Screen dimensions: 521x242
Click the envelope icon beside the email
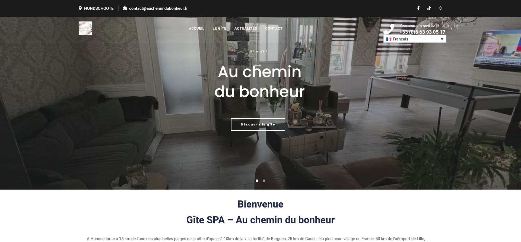coord(125,8)
